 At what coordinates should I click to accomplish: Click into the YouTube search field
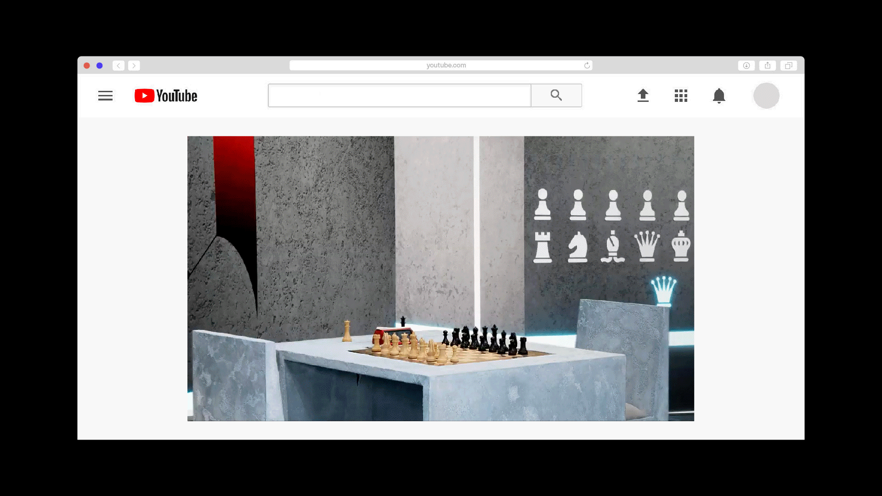pos(399,95)
